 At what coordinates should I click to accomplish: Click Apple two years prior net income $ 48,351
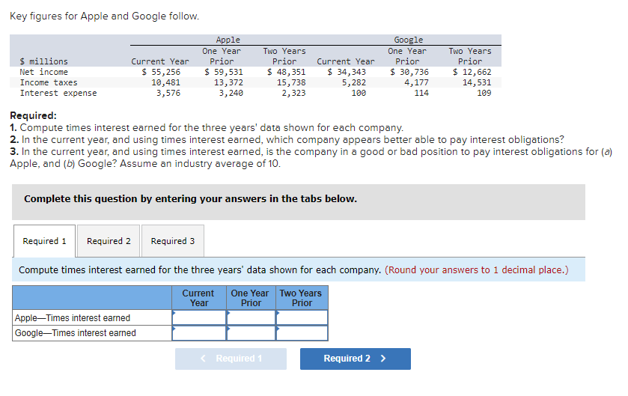point(287,72)
